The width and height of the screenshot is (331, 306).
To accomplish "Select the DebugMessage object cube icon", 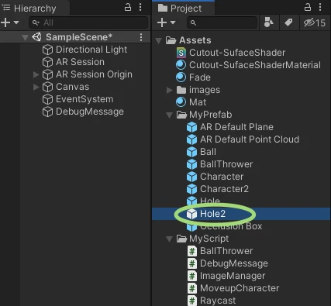I will point(47,112).
